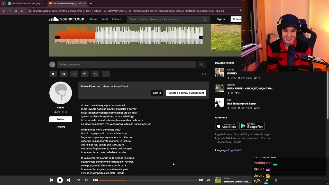Click the search magnifier icon
Viewport: 329px width, 185px height.
(204, 19)
